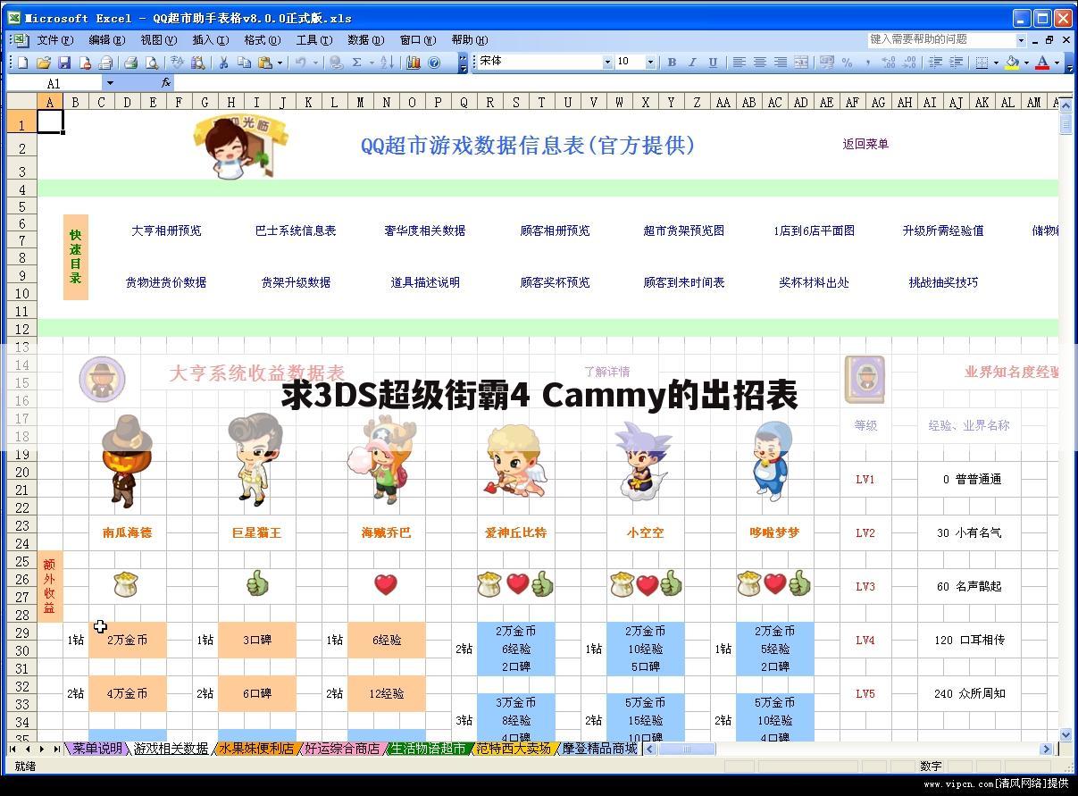Open the Font Color dropdown arrow

[x=1057, y=63]
